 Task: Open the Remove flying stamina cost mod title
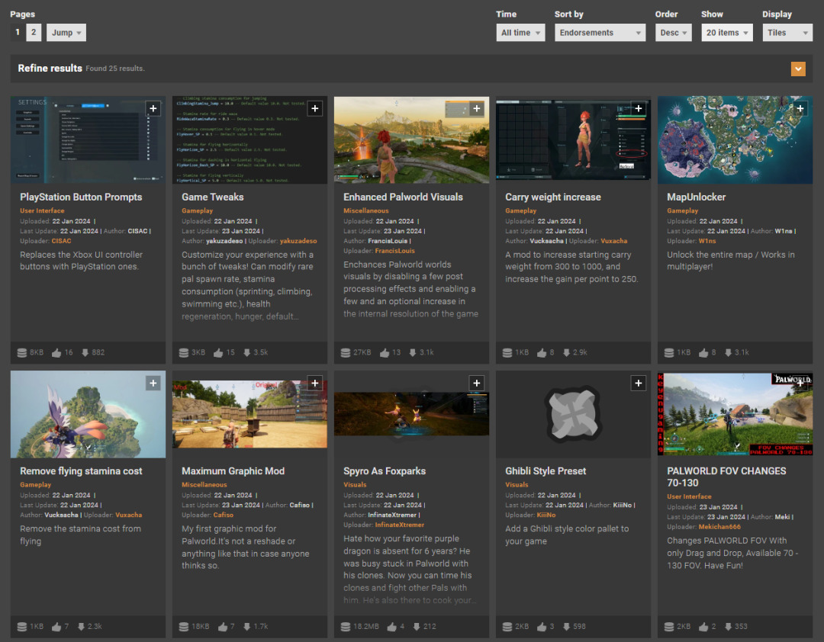point(81,471)
